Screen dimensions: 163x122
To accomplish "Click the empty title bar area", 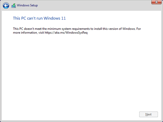I will pos(94,5).
